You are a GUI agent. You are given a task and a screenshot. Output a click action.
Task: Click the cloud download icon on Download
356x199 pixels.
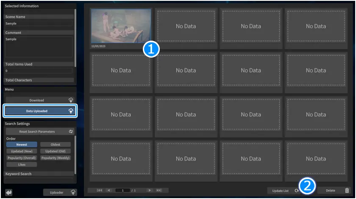click(70, 100)
